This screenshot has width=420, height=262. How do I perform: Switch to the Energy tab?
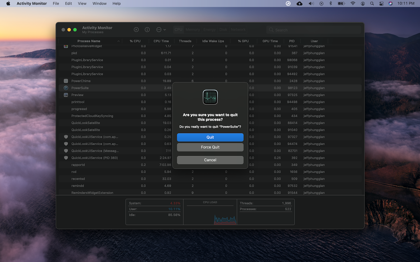[210, 30]
